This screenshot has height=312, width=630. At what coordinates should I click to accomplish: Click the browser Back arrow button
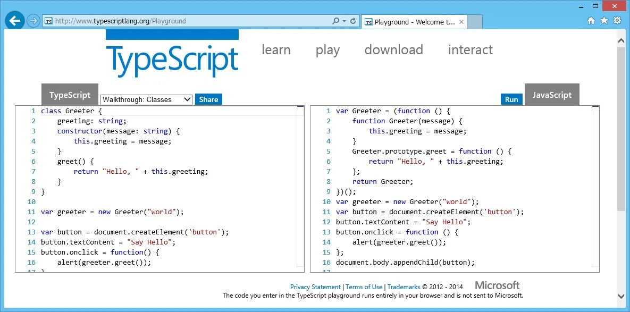14,21
